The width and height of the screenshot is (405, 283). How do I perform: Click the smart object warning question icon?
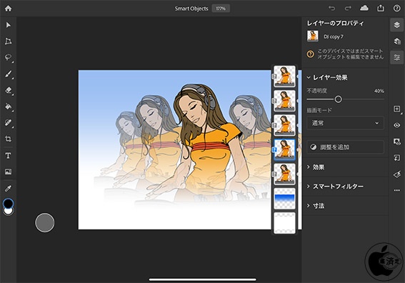(311, 54)
